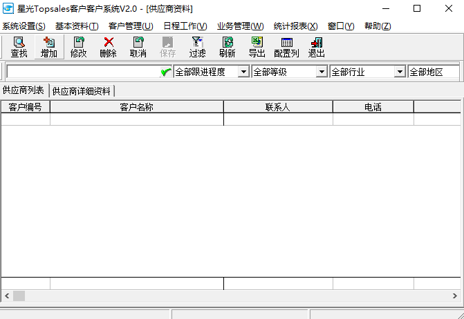
Task: Open the 全部地区 combo box
Action: tap(434, 72)
